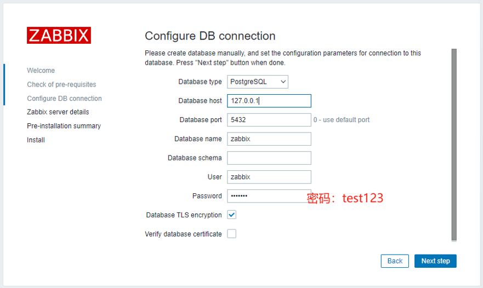Viewport: 483px width, 288px height.
Task: Click the User input field
Action: point(269,177)
